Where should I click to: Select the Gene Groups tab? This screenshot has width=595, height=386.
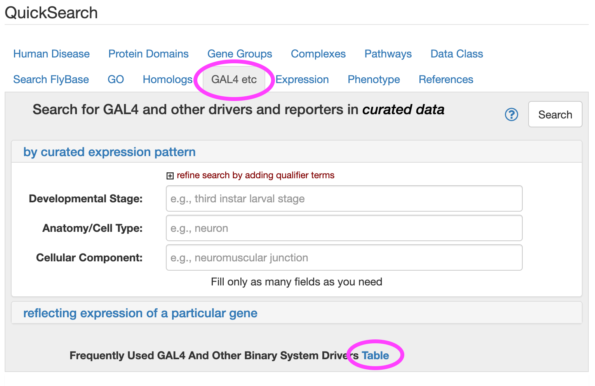(240, 54)
